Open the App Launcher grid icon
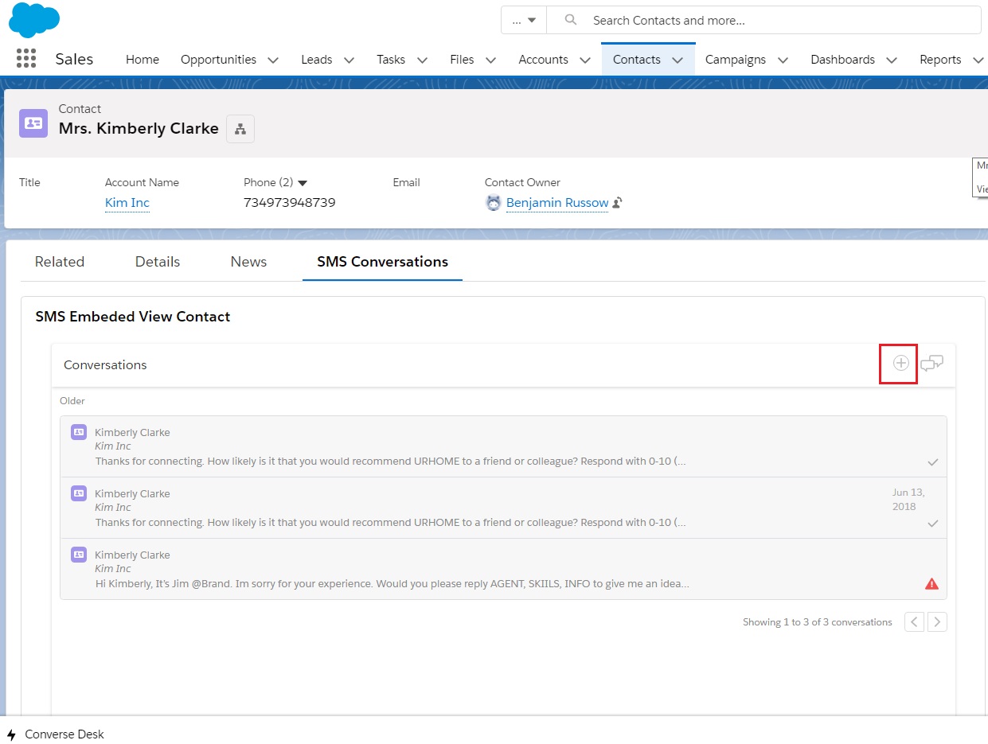This screenshot has height=744, width=988. pos(26,59)
